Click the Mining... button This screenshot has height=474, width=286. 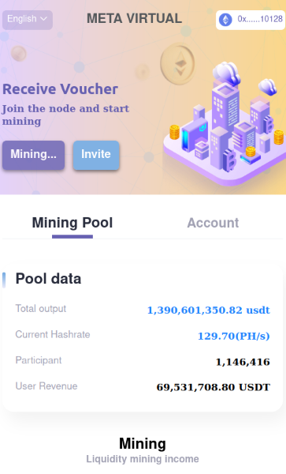[33, 155]
